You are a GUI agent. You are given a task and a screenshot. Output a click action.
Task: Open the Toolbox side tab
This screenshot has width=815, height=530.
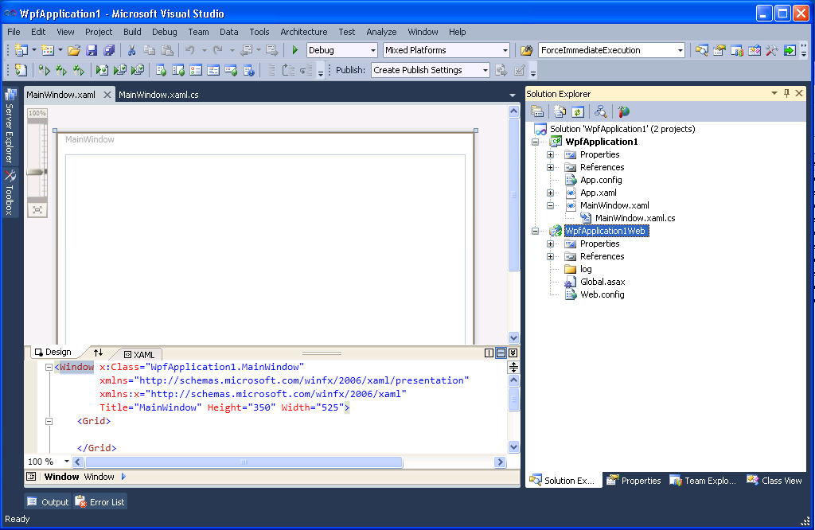click(10, 193)
